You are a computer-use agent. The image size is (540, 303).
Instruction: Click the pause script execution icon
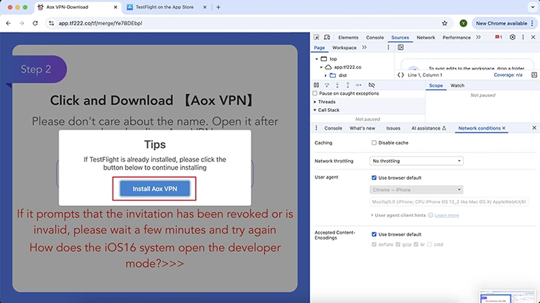tap(317, 85)
